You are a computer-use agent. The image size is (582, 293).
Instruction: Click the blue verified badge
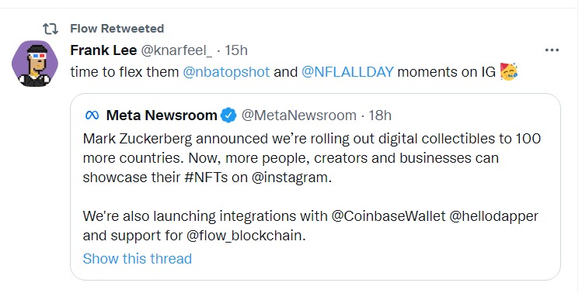pos(228,115)
